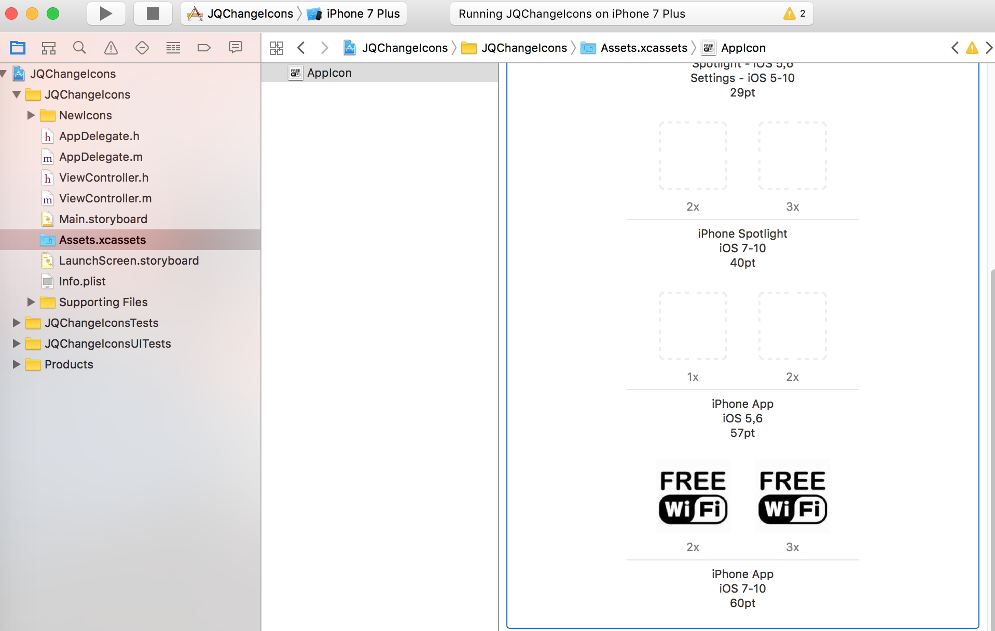The image size is (995, 631).
Task: Click Assets.xcassets in the jump bar
Action: [x=634, y=48]
